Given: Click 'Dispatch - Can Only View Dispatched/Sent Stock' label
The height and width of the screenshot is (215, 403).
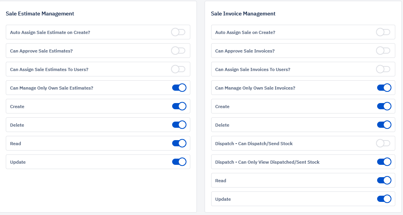Looking at the screenshot, I should (x=267, y=162).
